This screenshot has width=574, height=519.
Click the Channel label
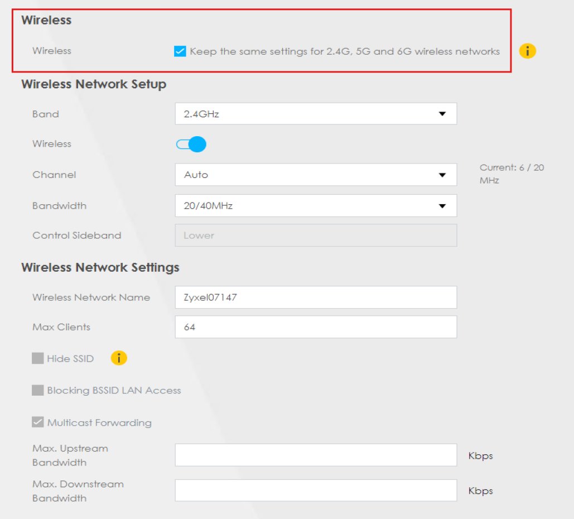(54, 175)
